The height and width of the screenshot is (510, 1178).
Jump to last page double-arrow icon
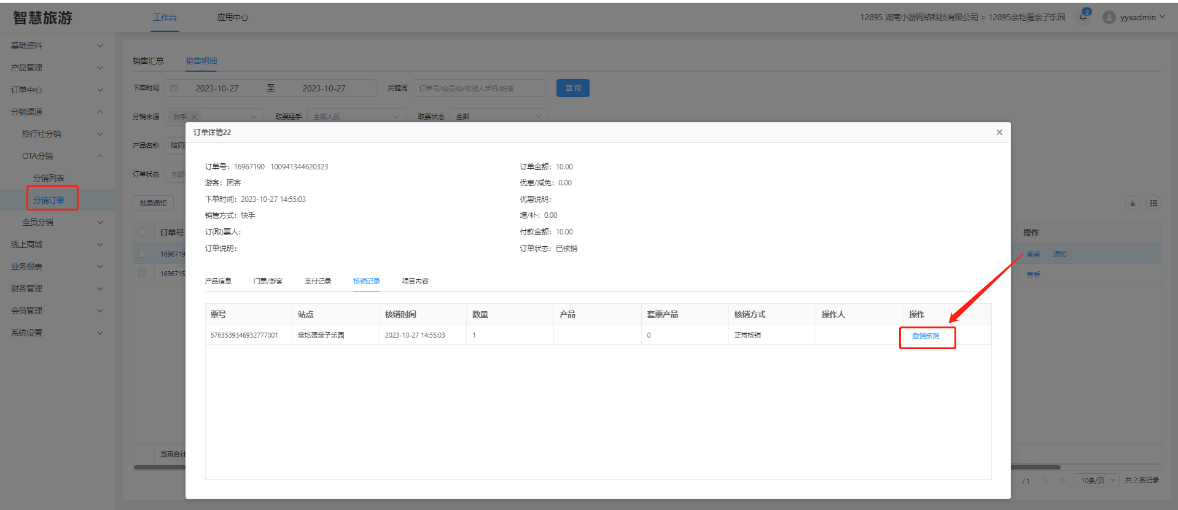1062,481
